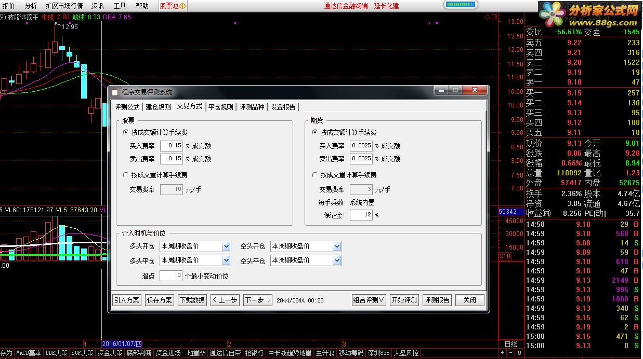Open the 帮助 menu
The width and height of the screenshot is (643, 359).
click(x=142, y=6)
